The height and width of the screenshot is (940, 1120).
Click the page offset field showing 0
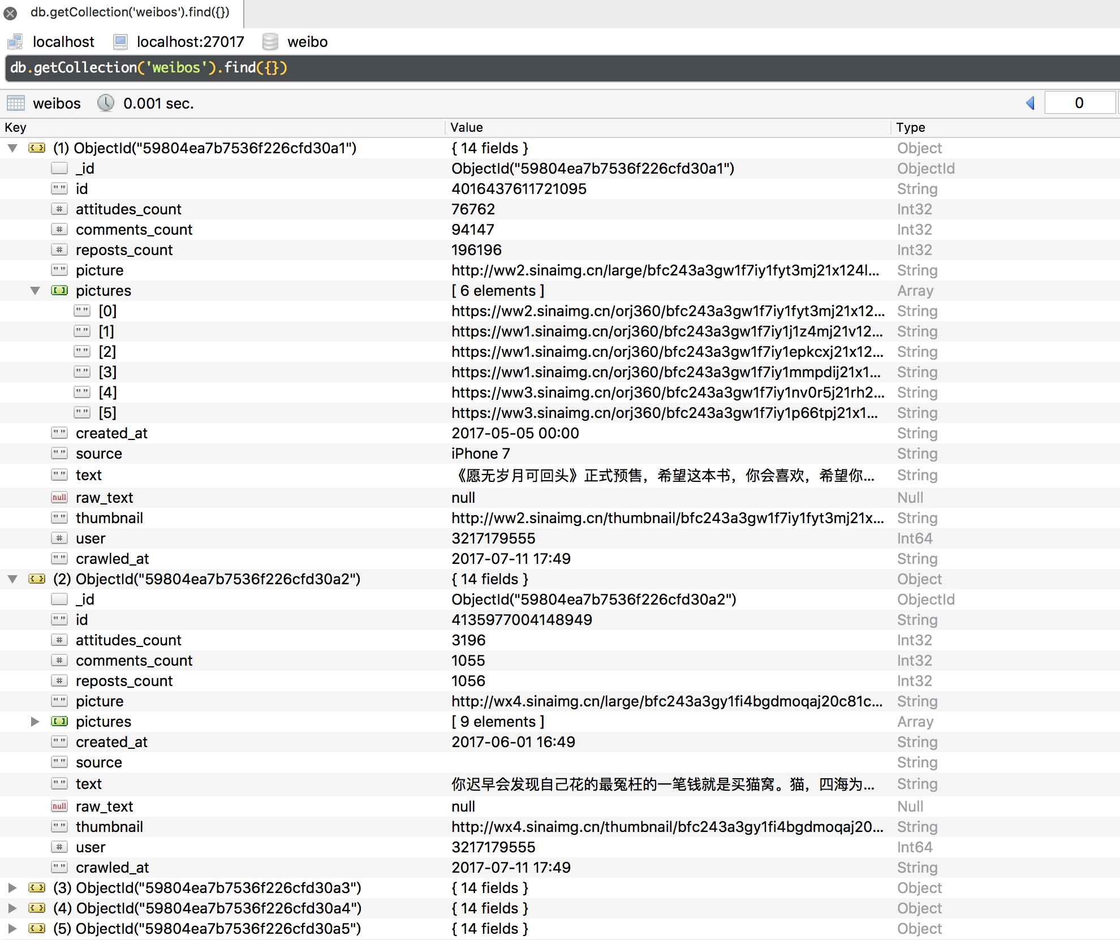click(x=1079, y=103)
